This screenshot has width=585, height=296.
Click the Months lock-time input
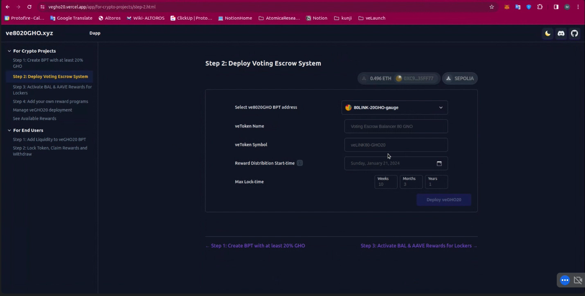411,182
